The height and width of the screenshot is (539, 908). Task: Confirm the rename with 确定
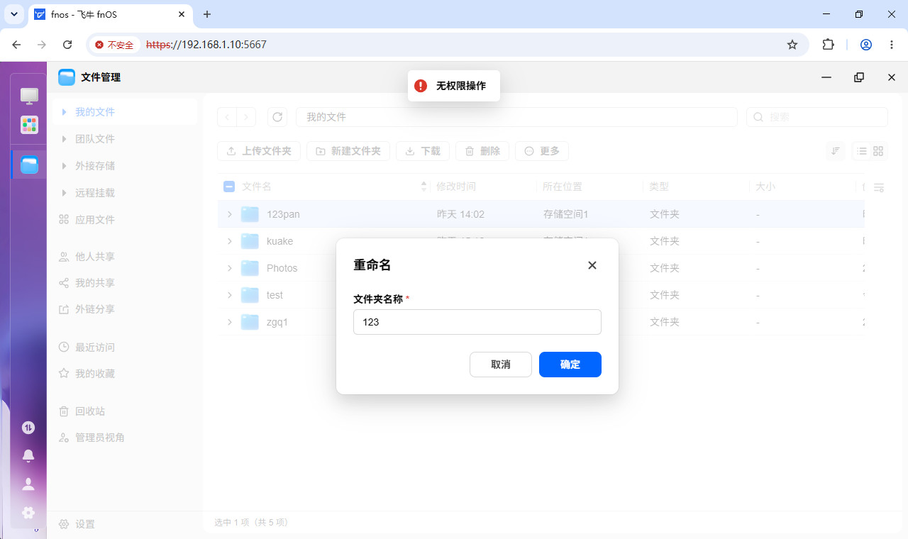(570, 365)
